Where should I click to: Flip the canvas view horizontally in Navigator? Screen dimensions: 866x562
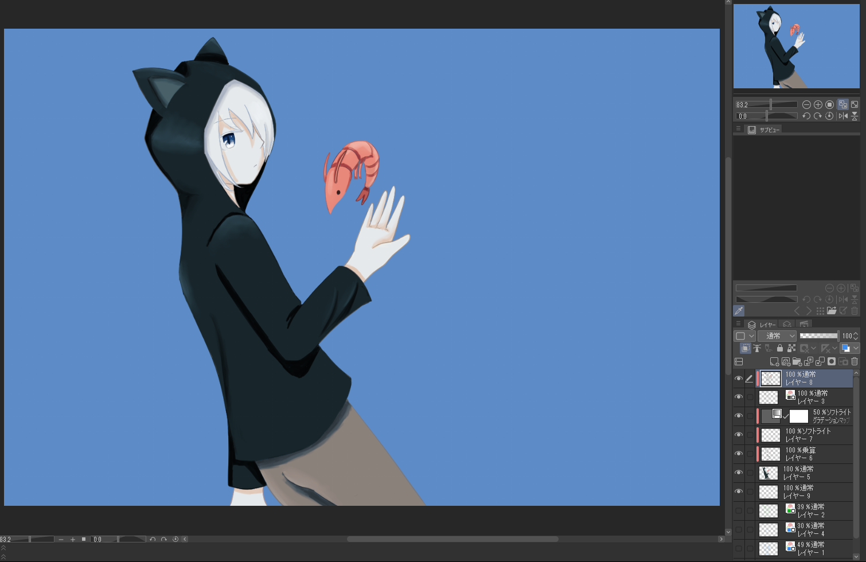pyautogui.click(x=842, y=116)
